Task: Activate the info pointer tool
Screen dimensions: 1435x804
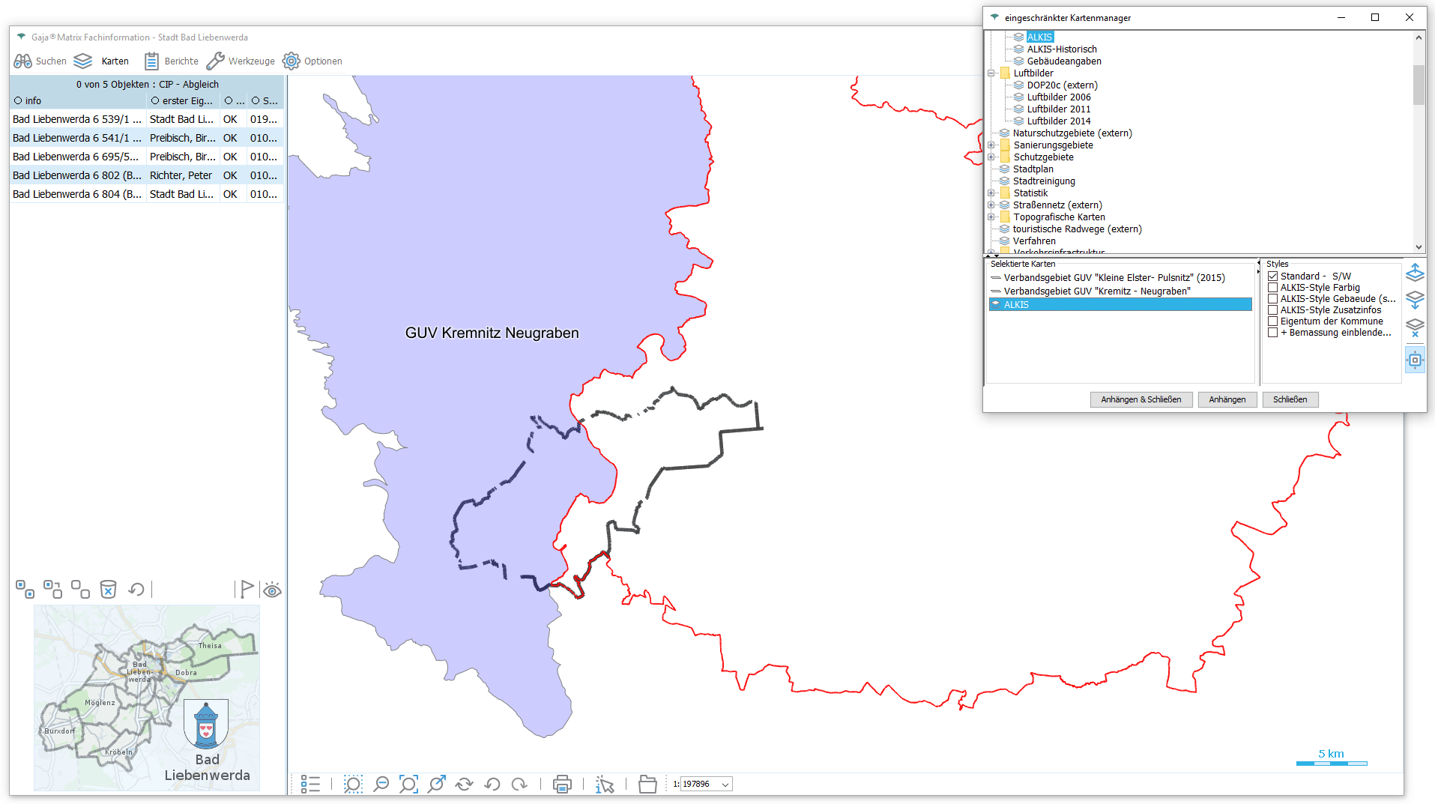Action: [x=605, y=785]
